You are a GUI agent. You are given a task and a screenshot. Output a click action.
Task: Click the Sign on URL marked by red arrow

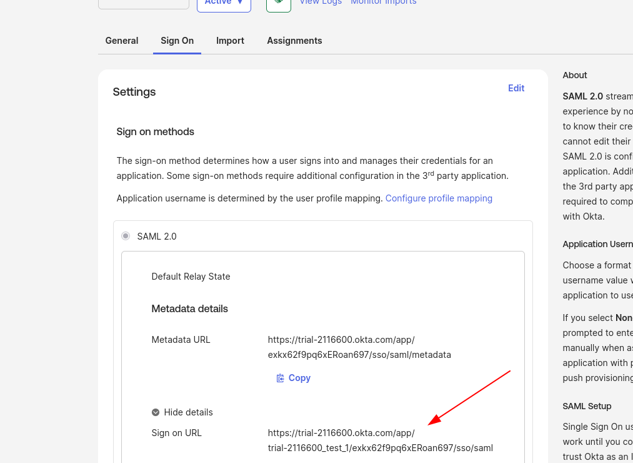[x=380, y=440]
